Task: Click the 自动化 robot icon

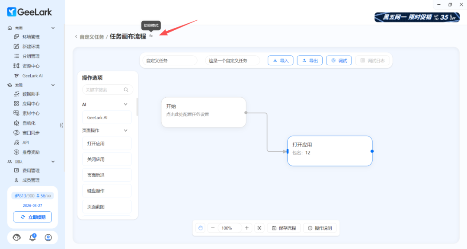Action: pyautogui.click(x=16, y=123)
